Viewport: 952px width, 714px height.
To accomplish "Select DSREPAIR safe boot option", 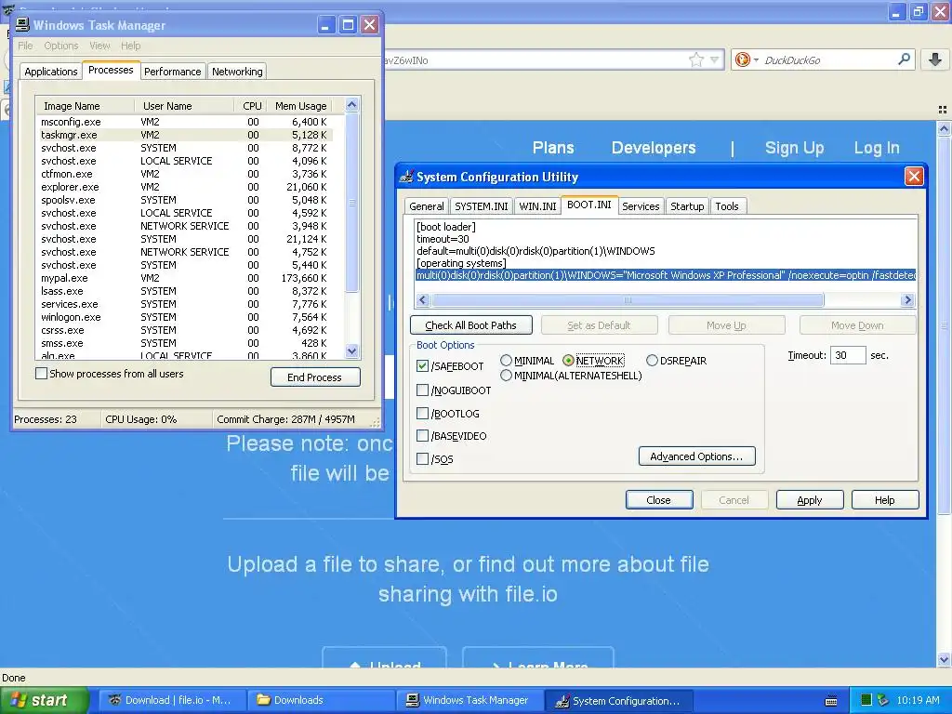I will click(652, 360).
